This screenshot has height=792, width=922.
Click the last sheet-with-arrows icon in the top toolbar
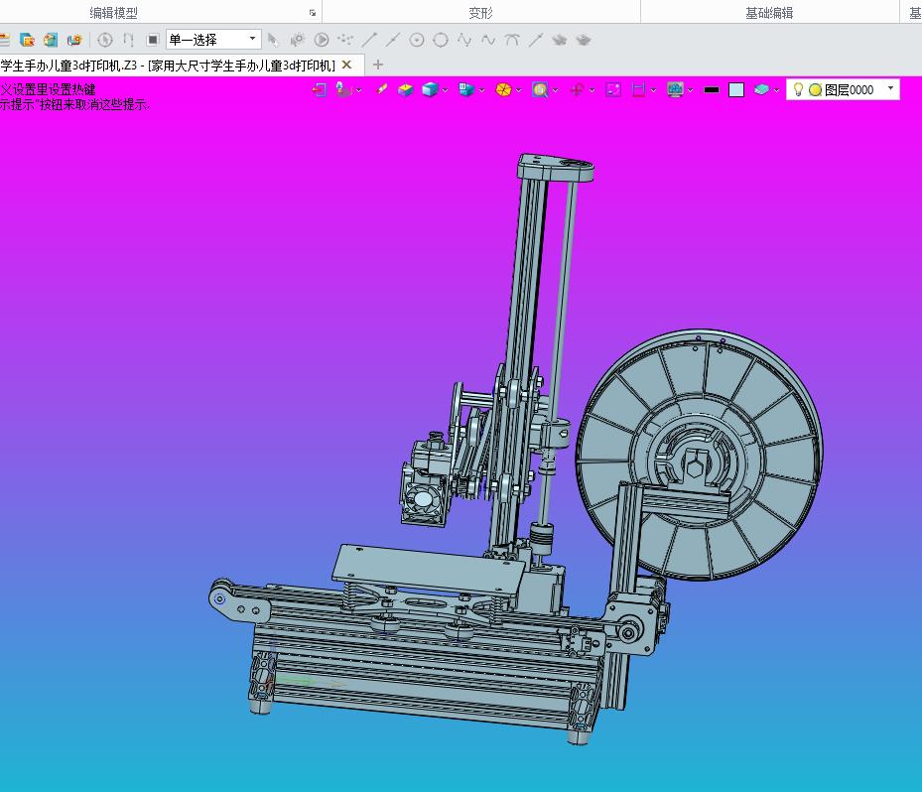tap(584, 40)
